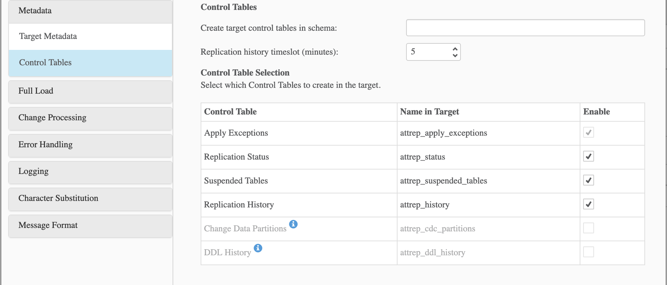Go to Message Format settings
The image size is (667, 285).
90,226
